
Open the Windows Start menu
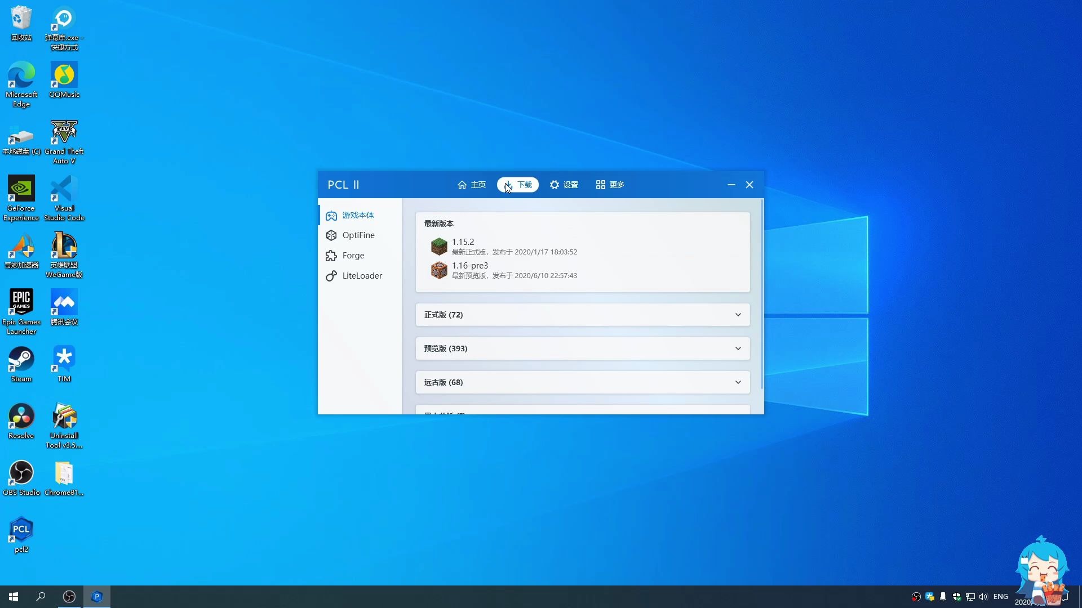(x=14, y=597)
